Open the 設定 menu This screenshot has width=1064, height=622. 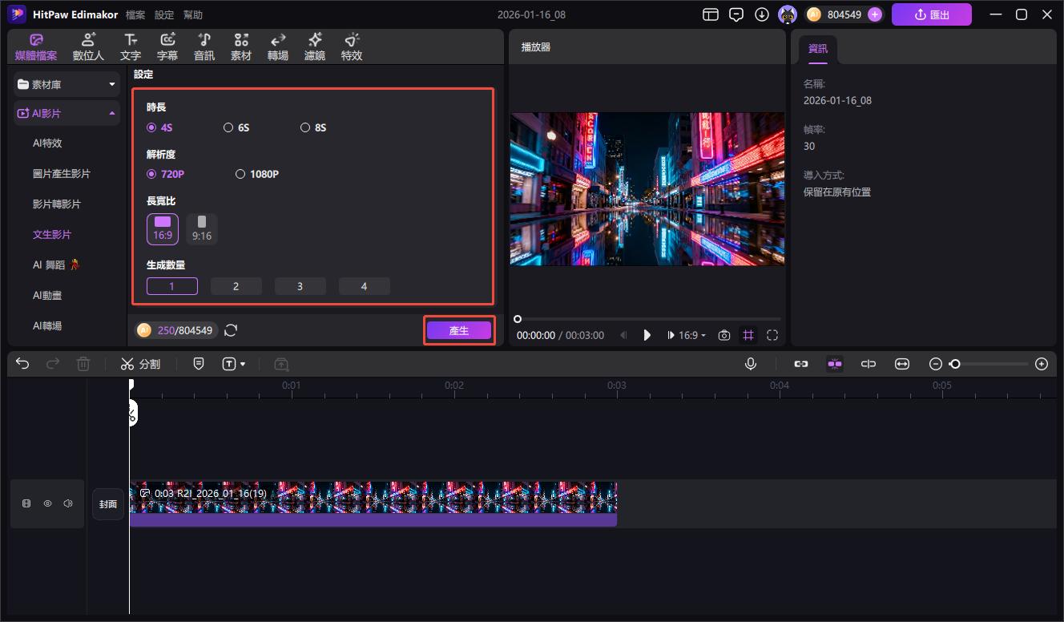click(x=163, y=15)
